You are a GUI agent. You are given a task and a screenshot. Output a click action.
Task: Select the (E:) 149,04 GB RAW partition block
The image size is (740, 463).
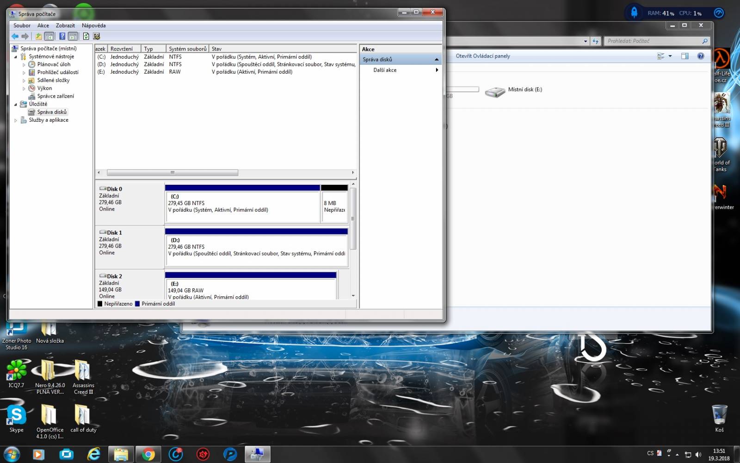pyautogui.click(x=251, y=286)
